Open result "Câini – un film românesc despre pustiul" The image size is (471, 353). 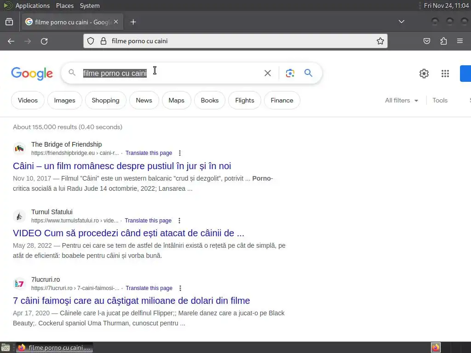pyautogui.click(x=122, y=166)
